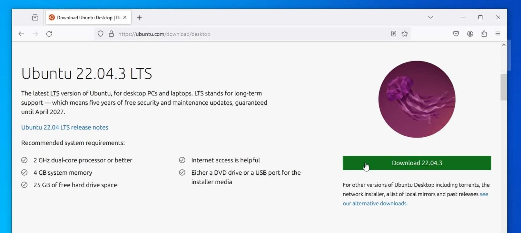Open the list all tabs dropdown

(430, 17)
